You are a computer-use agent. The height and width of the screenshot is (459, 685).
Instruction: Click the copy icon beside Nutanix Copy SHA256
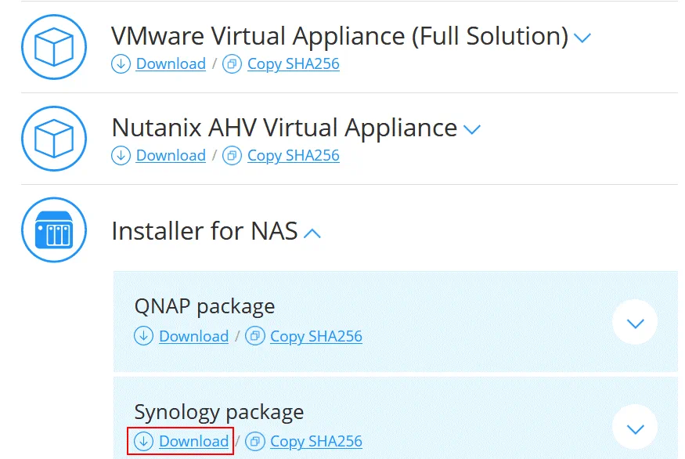click(x=232, y=156)
